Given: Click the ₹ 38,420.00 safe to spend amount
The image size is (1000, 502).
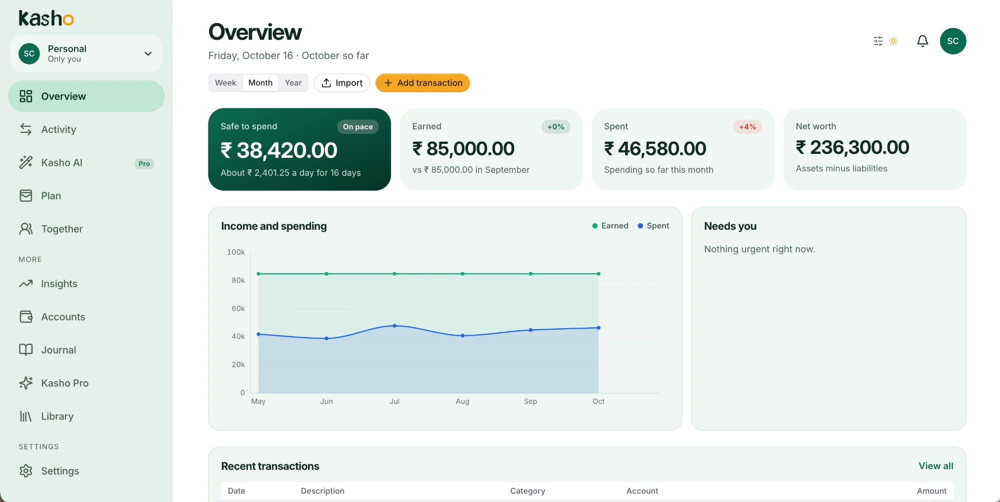Looking at the screenshot, I should (x=279, y=150).
